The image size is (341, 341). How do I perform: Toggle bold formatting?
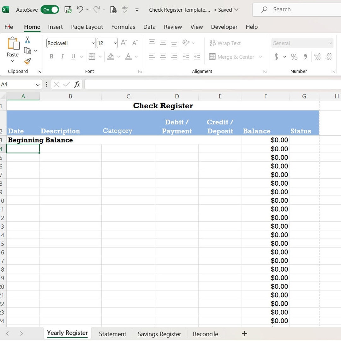(51, 57)
